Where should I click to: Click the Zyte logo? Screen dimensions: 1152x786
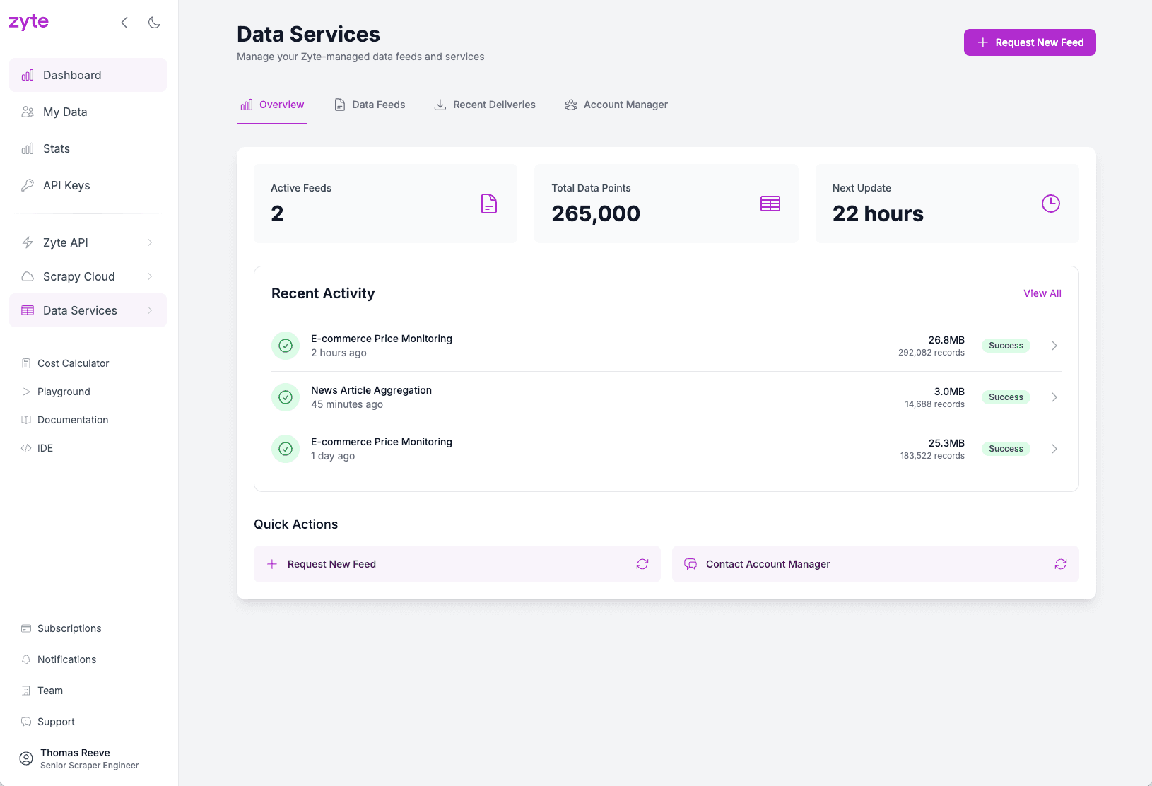[28, 22]
